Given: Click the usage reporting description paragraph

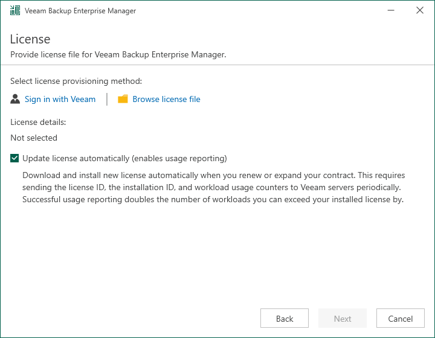Looking at the screenshot, I should pos(214,187).
